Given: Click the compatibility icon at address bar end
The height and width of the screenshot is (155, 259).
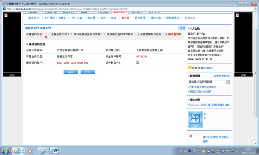Looking at the screenshot, I should (255, 9).
